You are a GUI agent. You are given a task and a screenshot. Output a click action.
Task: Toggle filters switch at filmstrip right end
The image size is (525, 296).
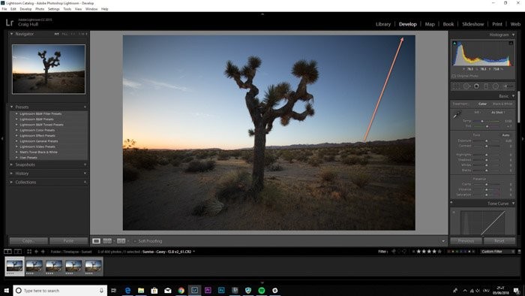click(x=519, y=252)
